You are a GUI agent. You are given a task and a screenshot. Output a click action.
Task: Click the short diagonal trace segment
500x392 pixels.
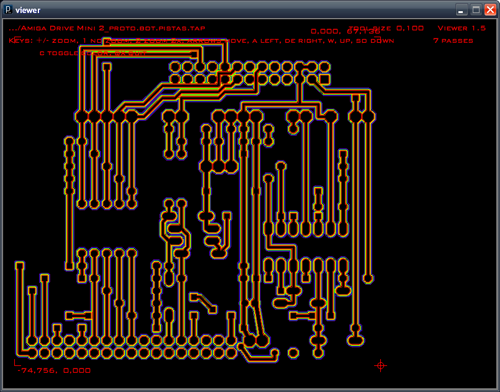(205, 301)
